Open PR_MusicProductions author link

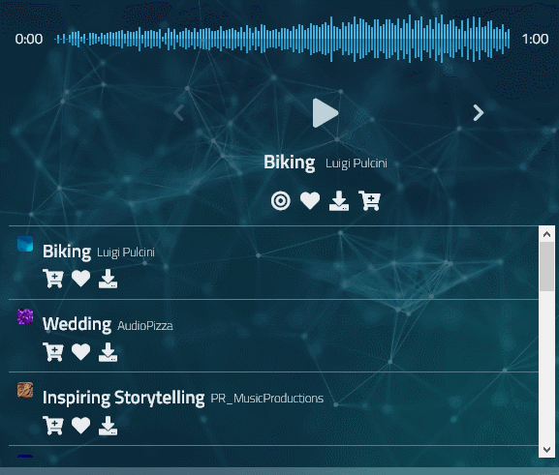[267, 398]
